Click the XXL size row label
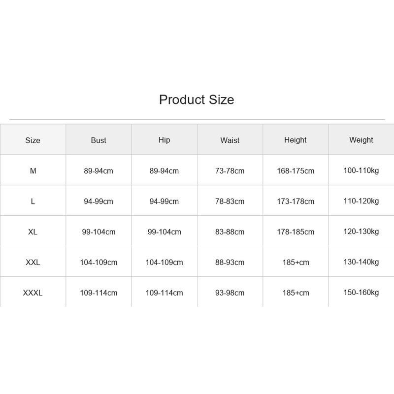The width and height of the screenshot is (394, 394). pos(33,262)
